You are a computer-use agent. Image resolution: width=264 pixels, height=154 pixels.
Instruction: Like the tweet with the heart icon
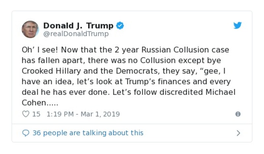click(x=26, y=114)
